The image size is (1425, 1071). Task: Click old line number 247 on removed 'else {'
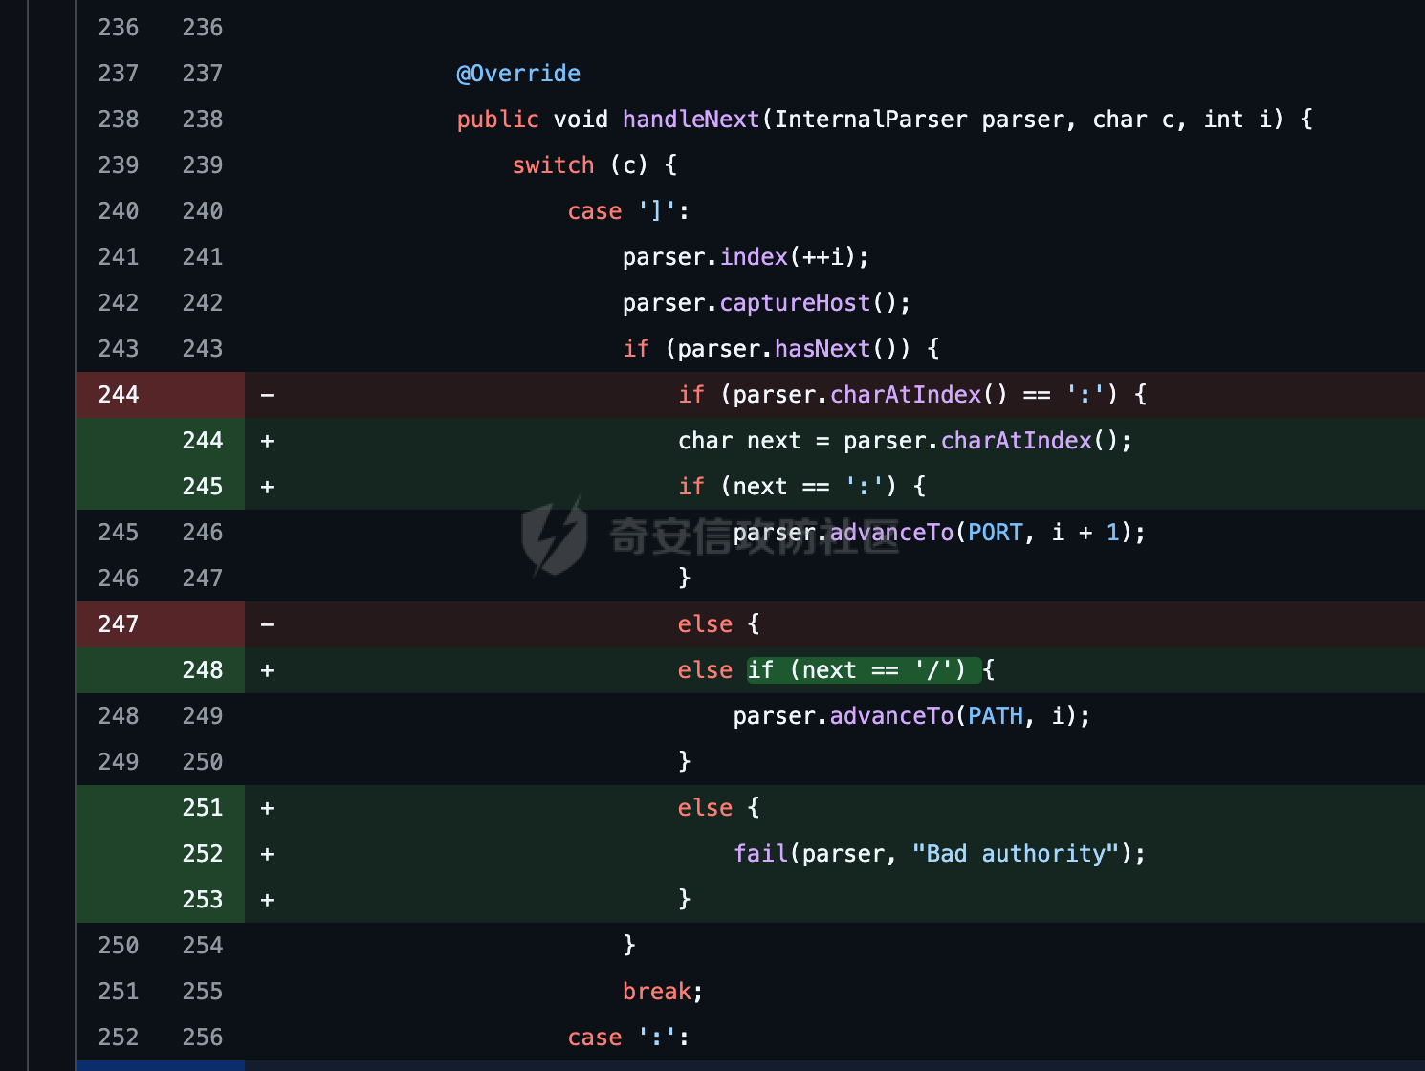pos(119,624)
